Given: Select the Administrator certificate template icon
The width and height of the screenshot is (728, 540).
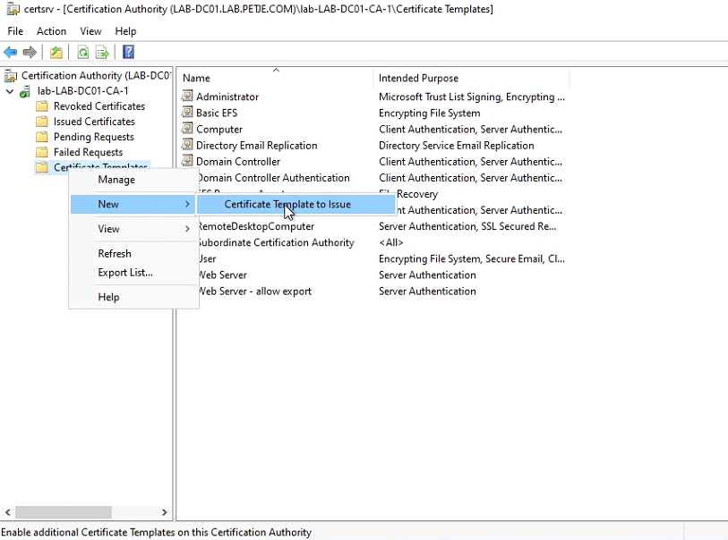Looking at the screenshot, I should click(x=188, y=97).
